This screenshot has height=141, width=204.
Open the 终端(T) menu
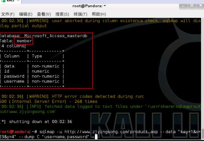pyautogui.click(x=80, y=14)
